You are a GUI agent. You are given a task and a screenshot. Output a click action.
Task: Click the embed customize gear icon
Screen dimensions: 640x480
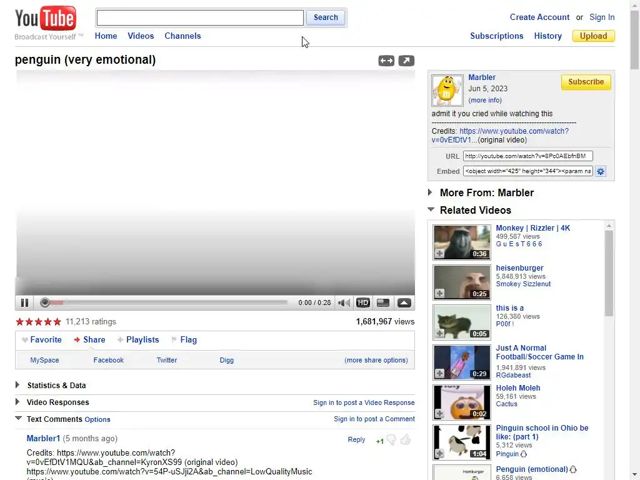coord(601,171)
